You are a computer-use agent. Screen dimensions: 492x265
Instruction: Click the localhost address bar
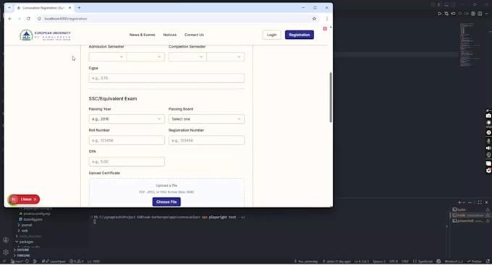coord(176,19)
